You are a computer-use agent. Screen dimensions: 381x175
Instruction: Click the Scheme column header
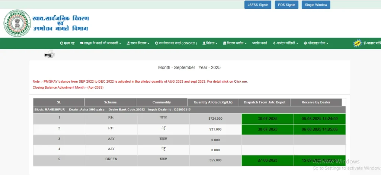coord(110,102)
